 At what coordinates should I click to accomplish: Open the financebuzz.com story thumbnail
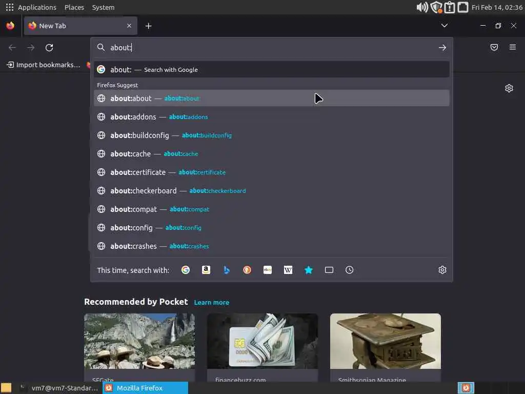262,341
